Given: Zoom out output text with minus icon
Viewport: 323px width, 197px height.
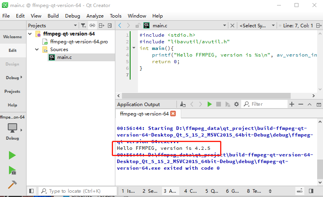Looking at the screenshot, I should tap(301, 104).
